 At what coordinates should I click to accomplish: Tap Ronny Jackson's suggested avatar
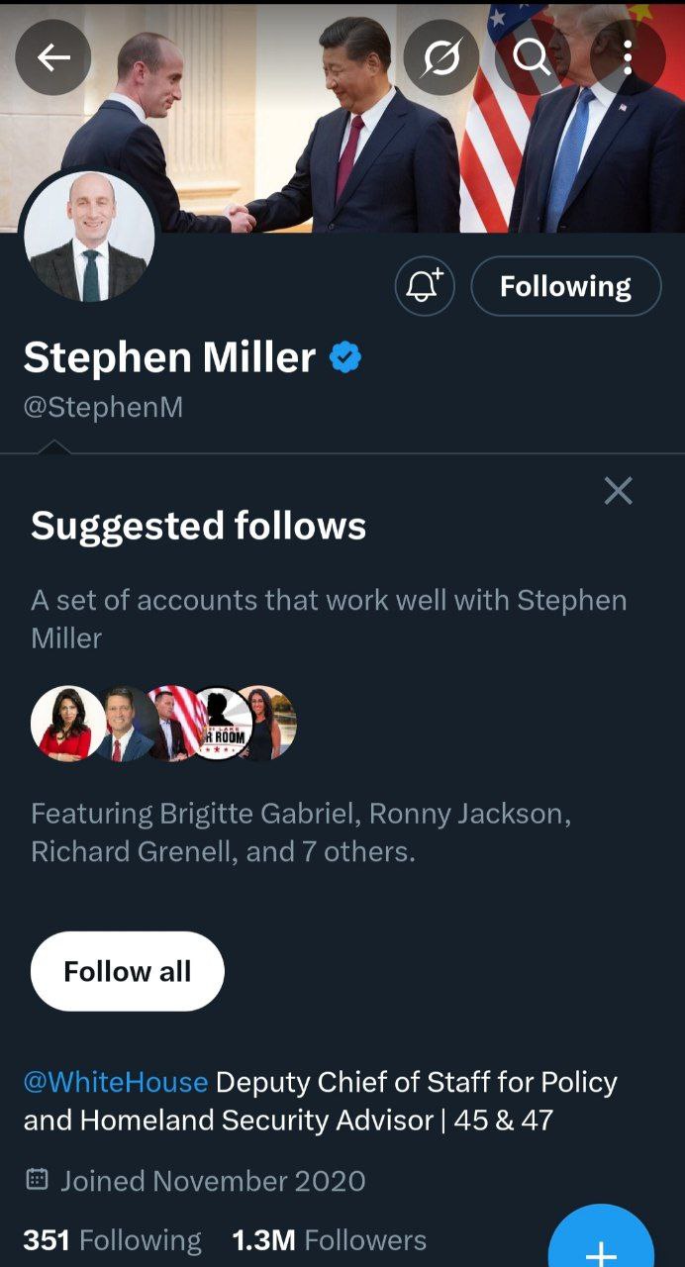(123, 724)
